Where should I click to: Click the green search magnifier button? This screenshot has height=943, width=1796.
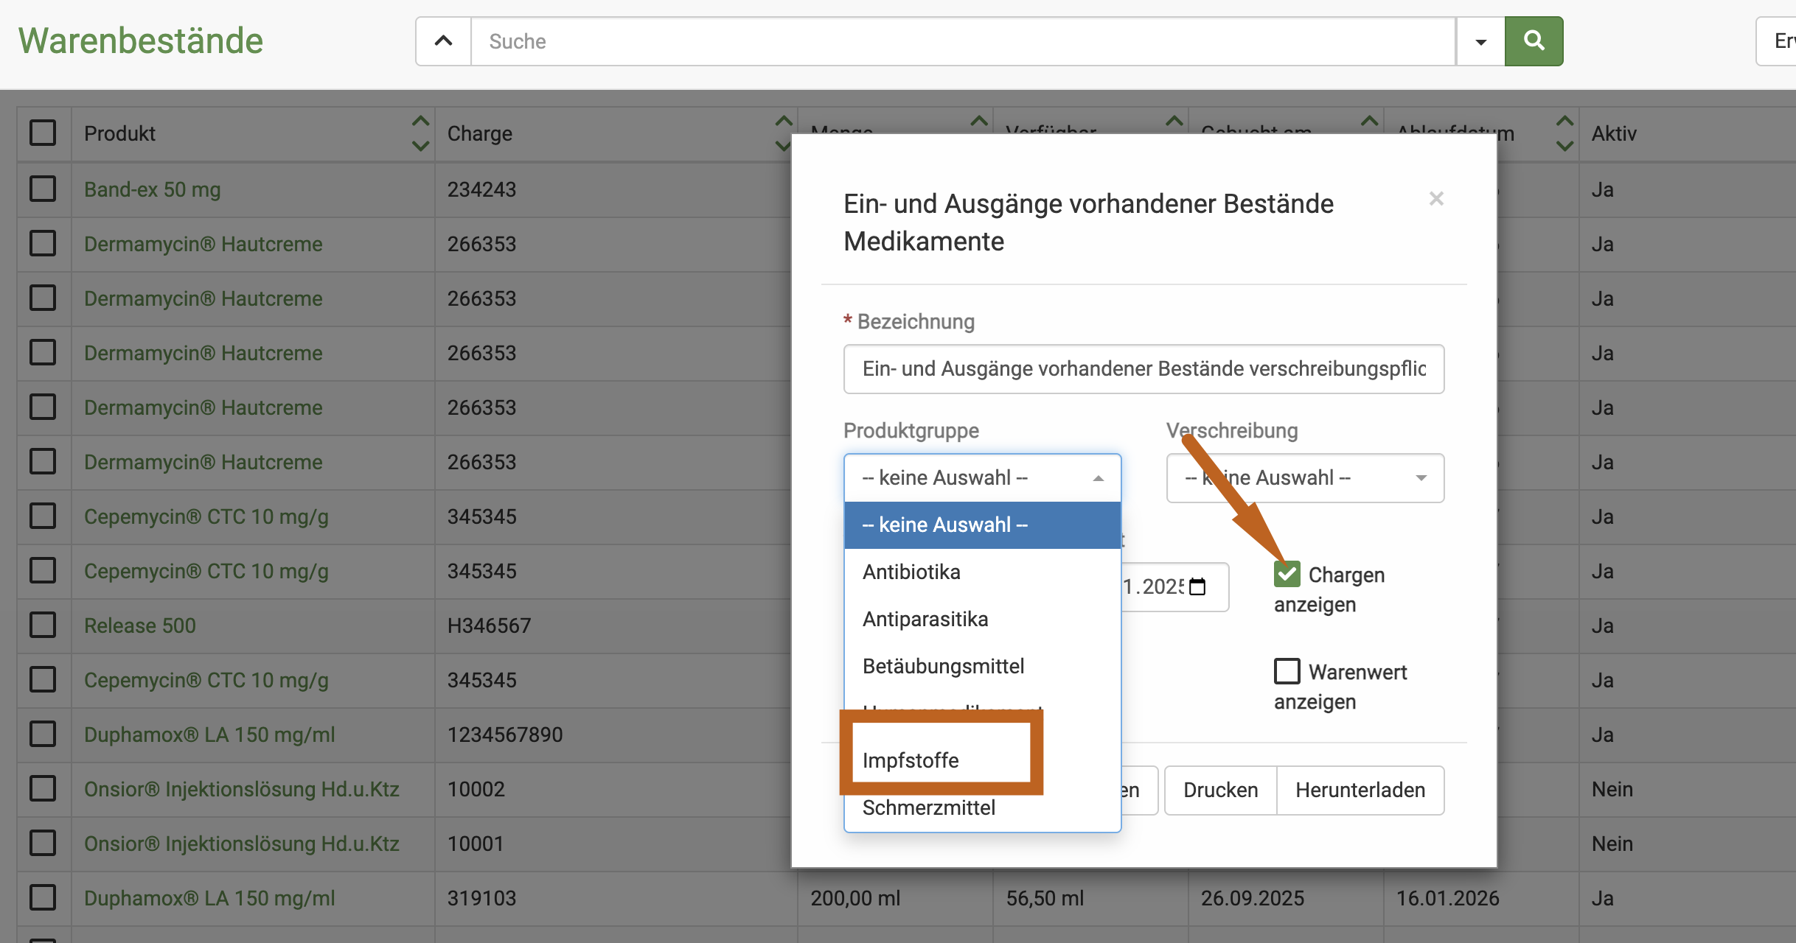1534,41
